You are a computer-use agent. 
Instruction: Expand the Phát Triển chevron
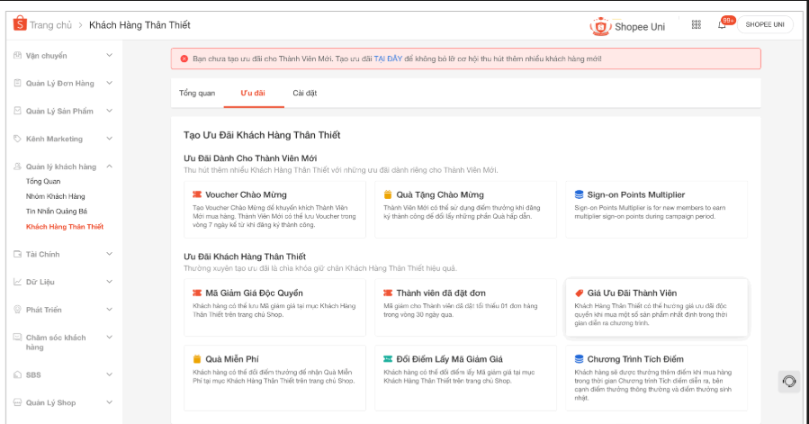tap(110, 310)
